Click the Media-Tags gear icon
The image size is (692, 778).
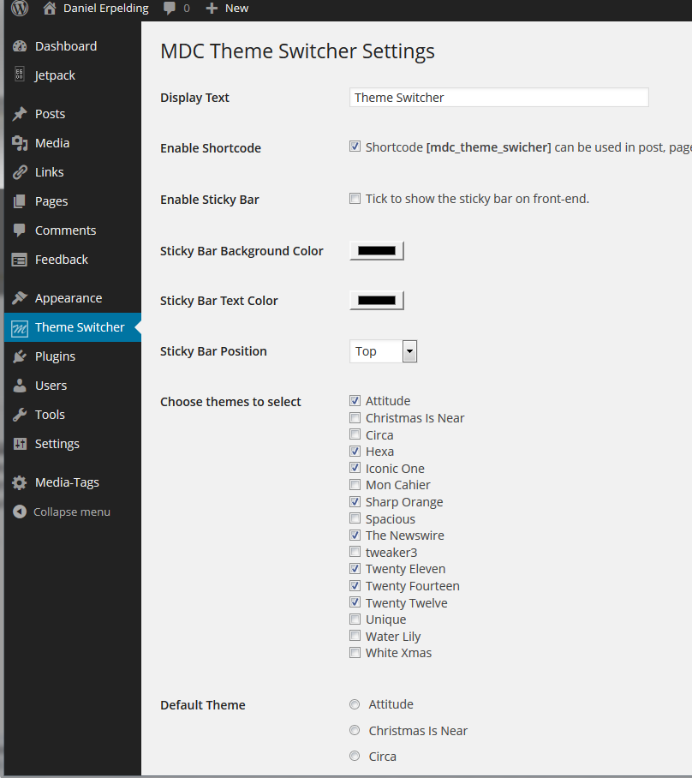pos(20,482)
